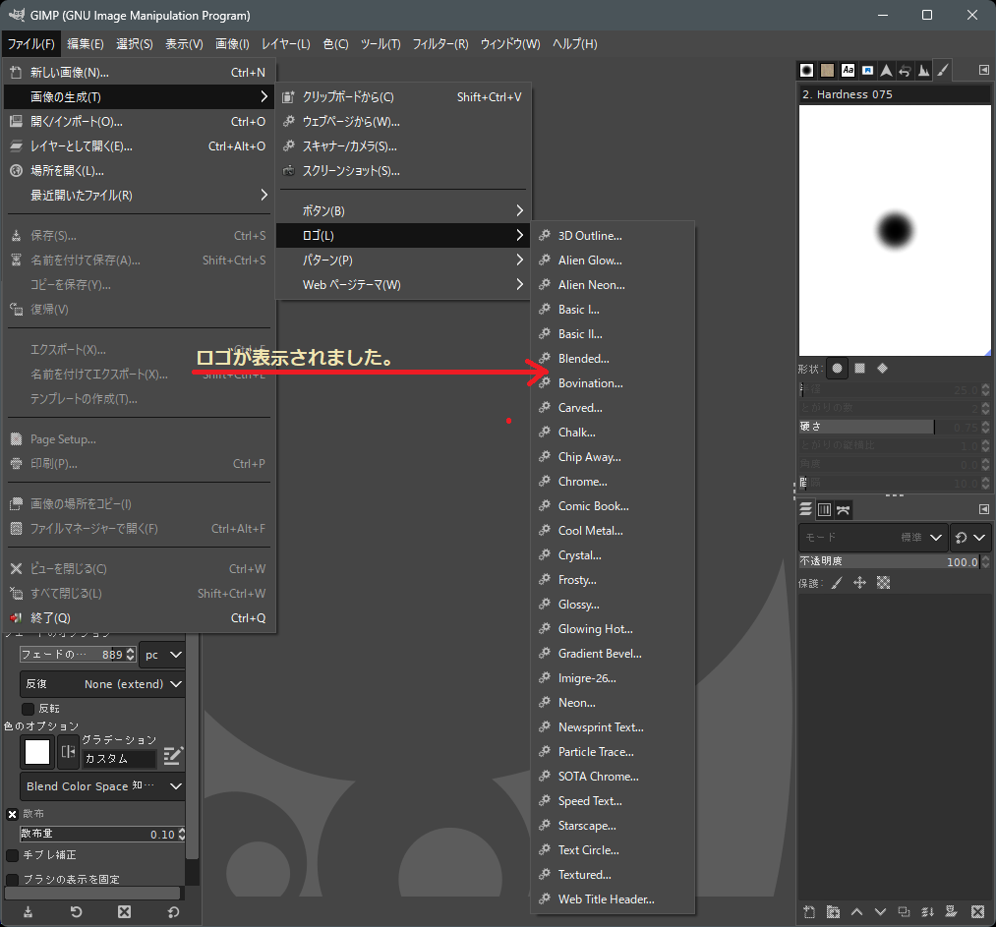Open the fade unit pc dropdown
Screen dimensions: 996x927
pos(163,655)
